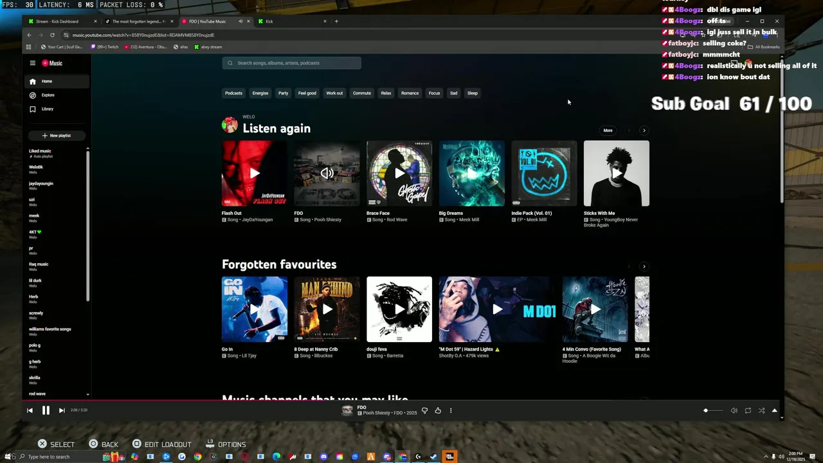
Task: Select the Feel good chip
Action: 307,93
